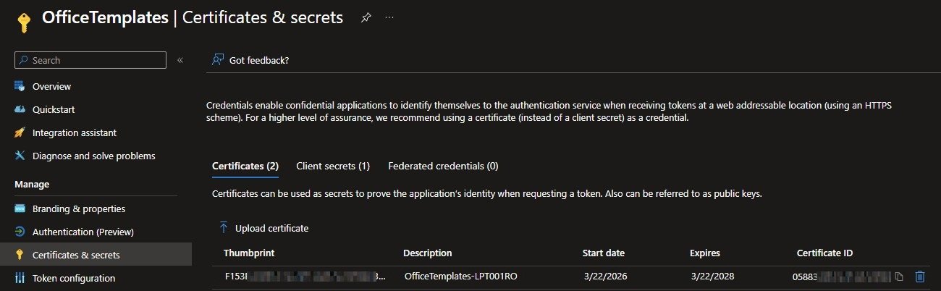This screenshot has width=941, height=291.
Task: Open Token configuration
Action: 73,278
